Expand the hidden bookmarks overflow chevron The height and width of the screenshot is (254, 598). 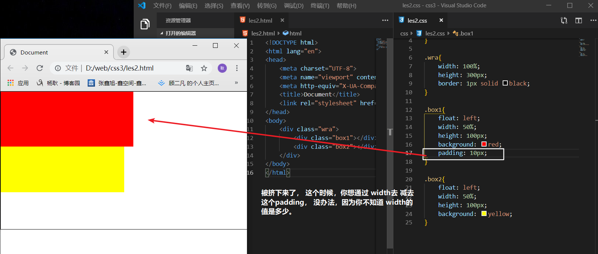[236, 83]
